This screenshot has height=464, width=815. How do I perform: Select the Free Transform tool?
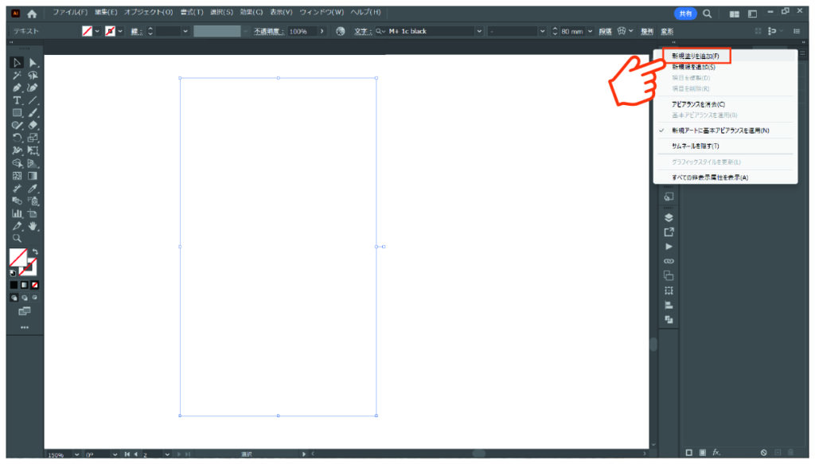click(33, 150)
